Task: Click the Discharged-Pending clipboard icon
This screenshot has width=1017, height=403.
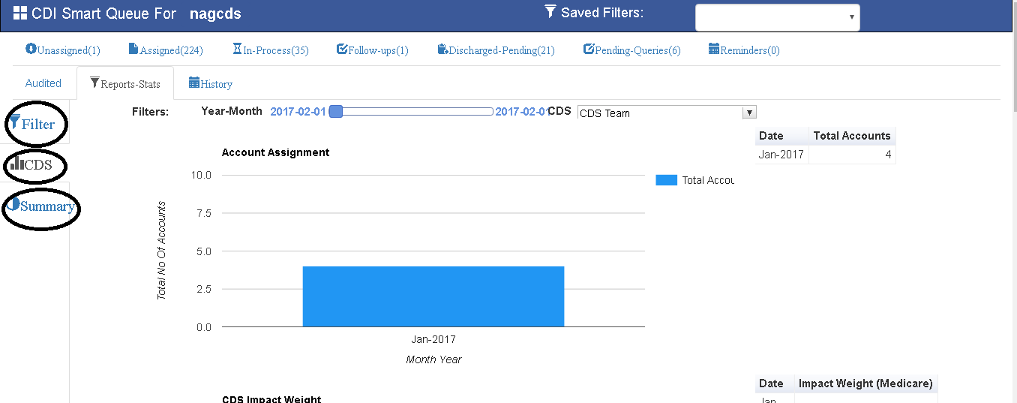Action: 442,50
